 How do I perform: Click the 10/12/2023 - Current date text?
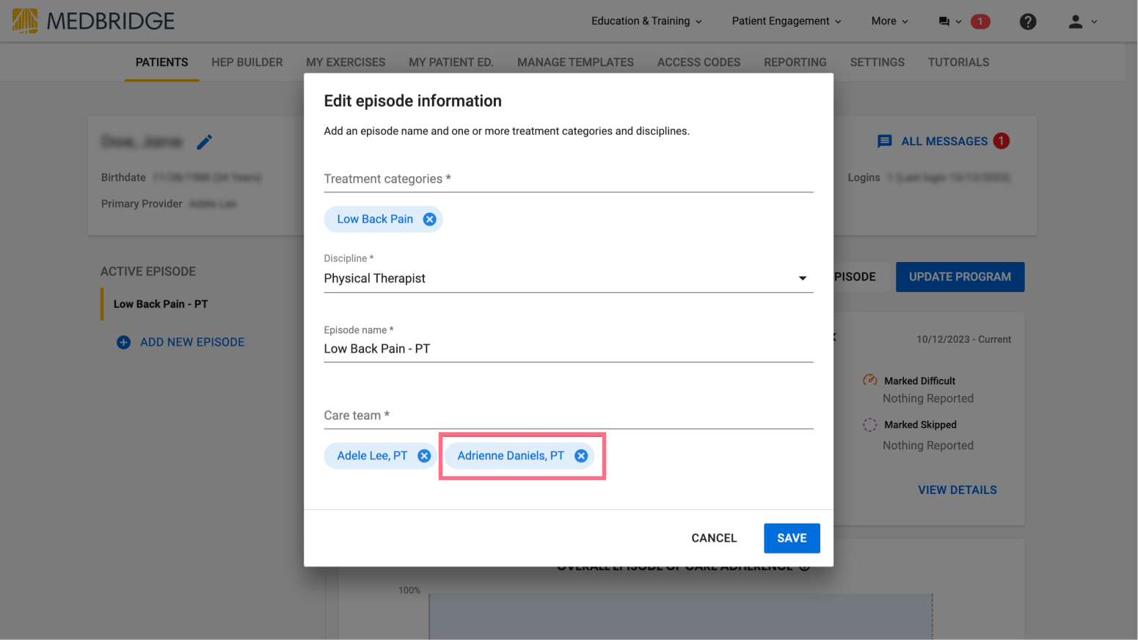(x=963, y=339)
